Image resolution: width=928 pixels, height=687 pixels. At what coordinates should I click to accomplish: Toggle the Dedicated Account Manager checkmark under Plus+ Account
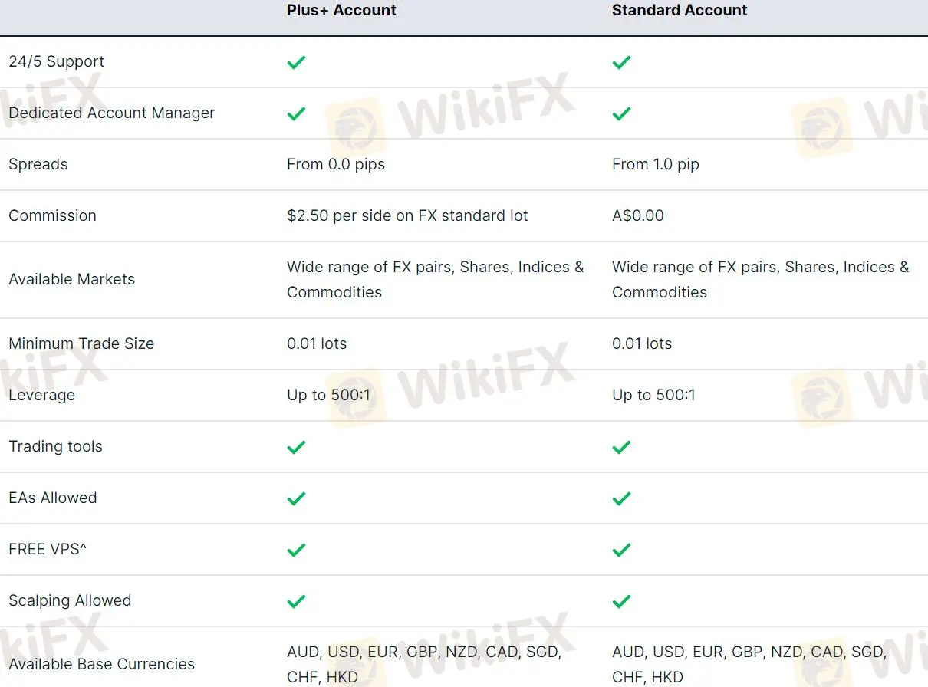(x=296, y=113)
